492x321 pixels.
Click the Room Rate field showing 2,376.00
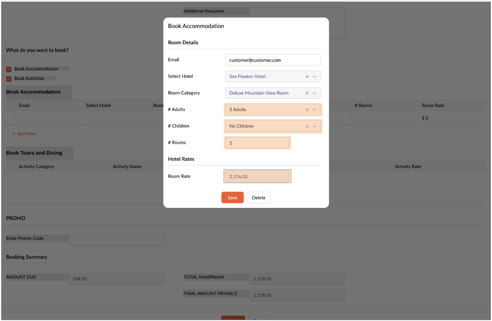257,177
